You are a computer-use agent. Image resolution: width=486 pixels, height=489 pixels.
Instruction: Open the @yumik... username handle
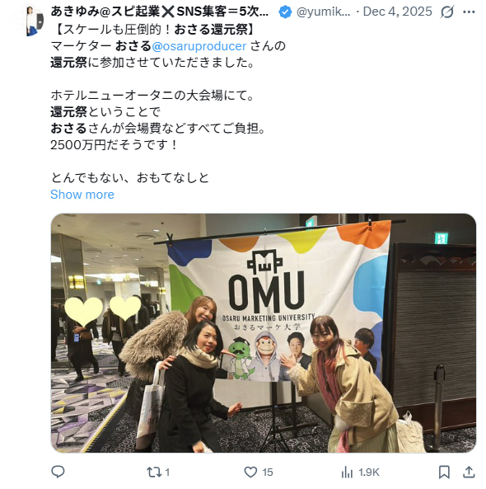coord(323,12)
